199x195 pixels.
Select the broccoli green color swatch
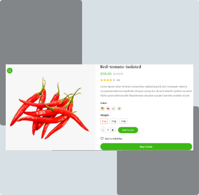[x=102, y=109]
